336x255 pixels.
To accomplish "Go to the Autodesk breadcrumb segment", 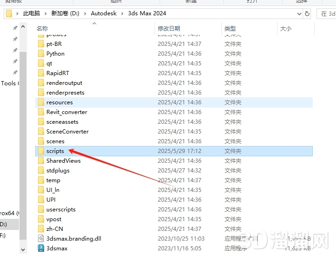I will click(x=104, y=14).
